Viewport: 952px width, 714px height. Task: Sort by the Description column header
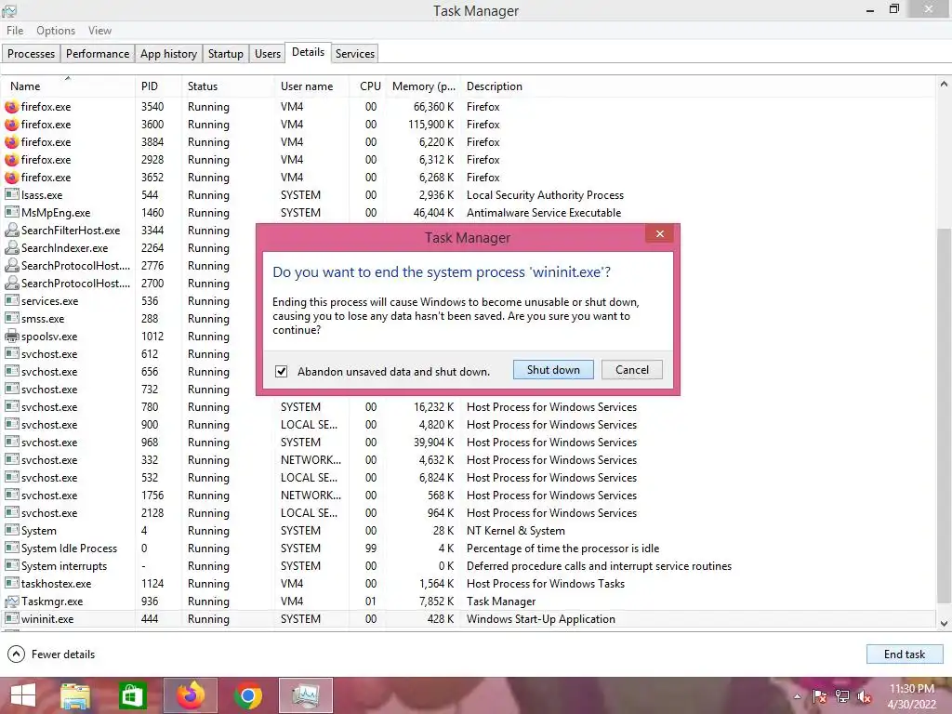point(698,86)
